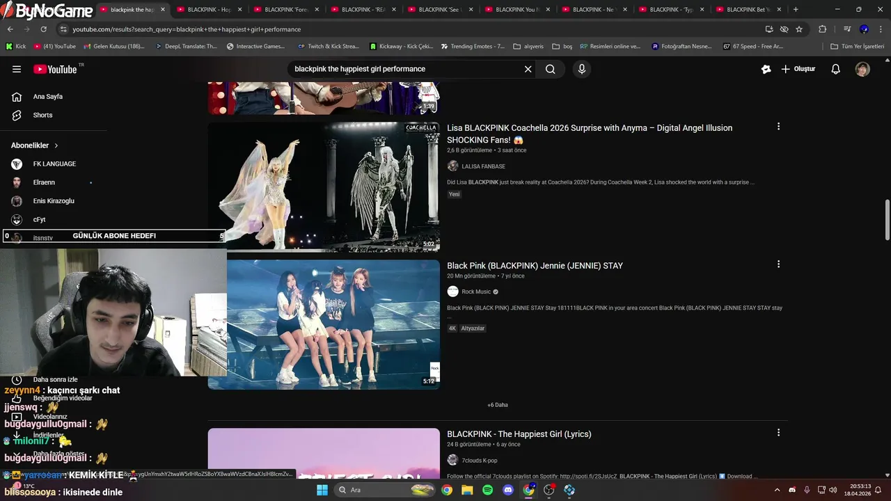891x501 pixels.
Task: Click the 7clouds K-pop channel avatar
Action: pos(452,460)
